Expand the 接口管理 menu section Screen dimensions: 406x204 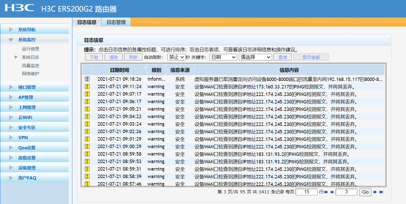click(x=35, y=87)
